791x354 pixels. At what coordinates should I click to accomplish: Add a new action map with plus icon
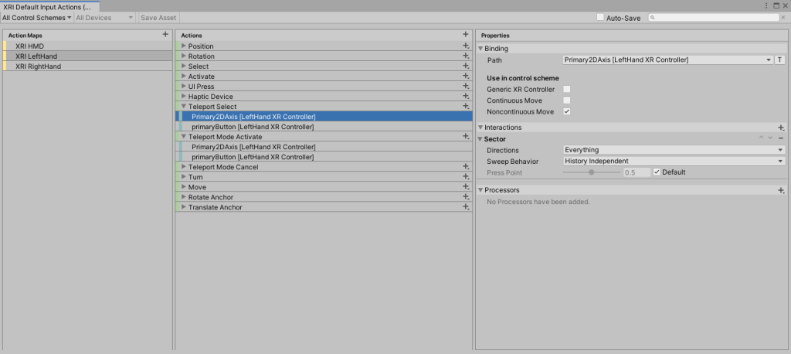(x=165, y=35)
